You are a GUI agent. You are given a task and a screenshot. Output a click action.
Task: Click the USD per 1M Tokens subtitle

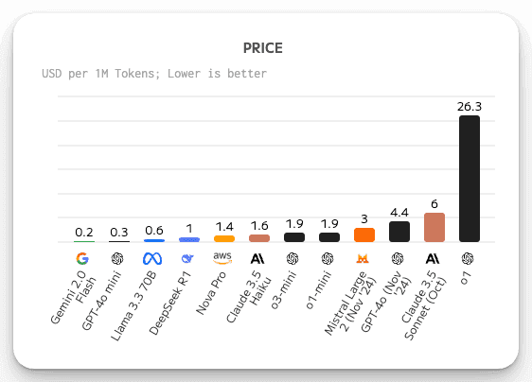[x=154, y=74]
